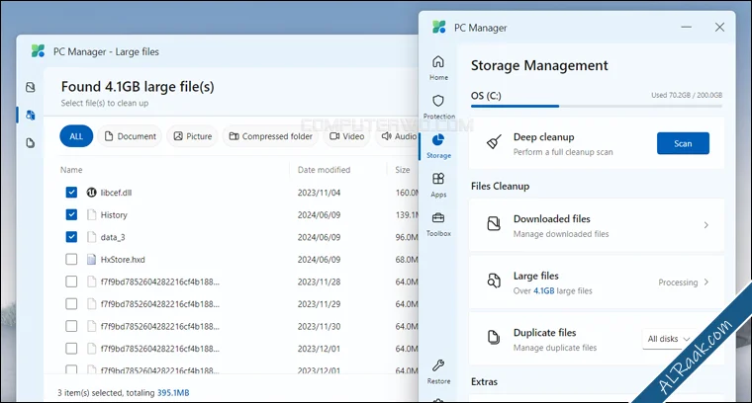Image resolution: width=752 pixels, height=403 pixels.
Task: Filter by Document type
Action: pos(130,136)
